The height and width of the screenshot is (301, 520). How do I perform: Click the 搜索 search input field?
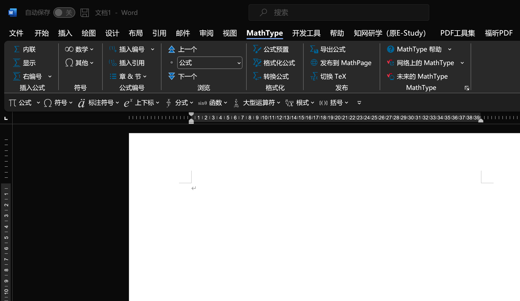click(339, 13)
